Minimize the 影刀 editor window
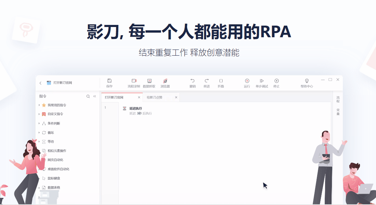376x205 pixels. (x=323, y=80)
